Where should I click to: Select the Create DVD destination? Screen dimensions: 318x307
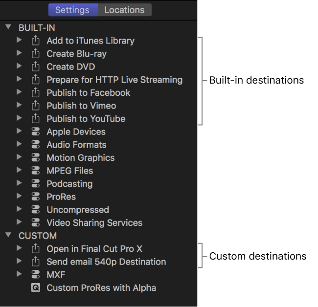pos(71,66)
